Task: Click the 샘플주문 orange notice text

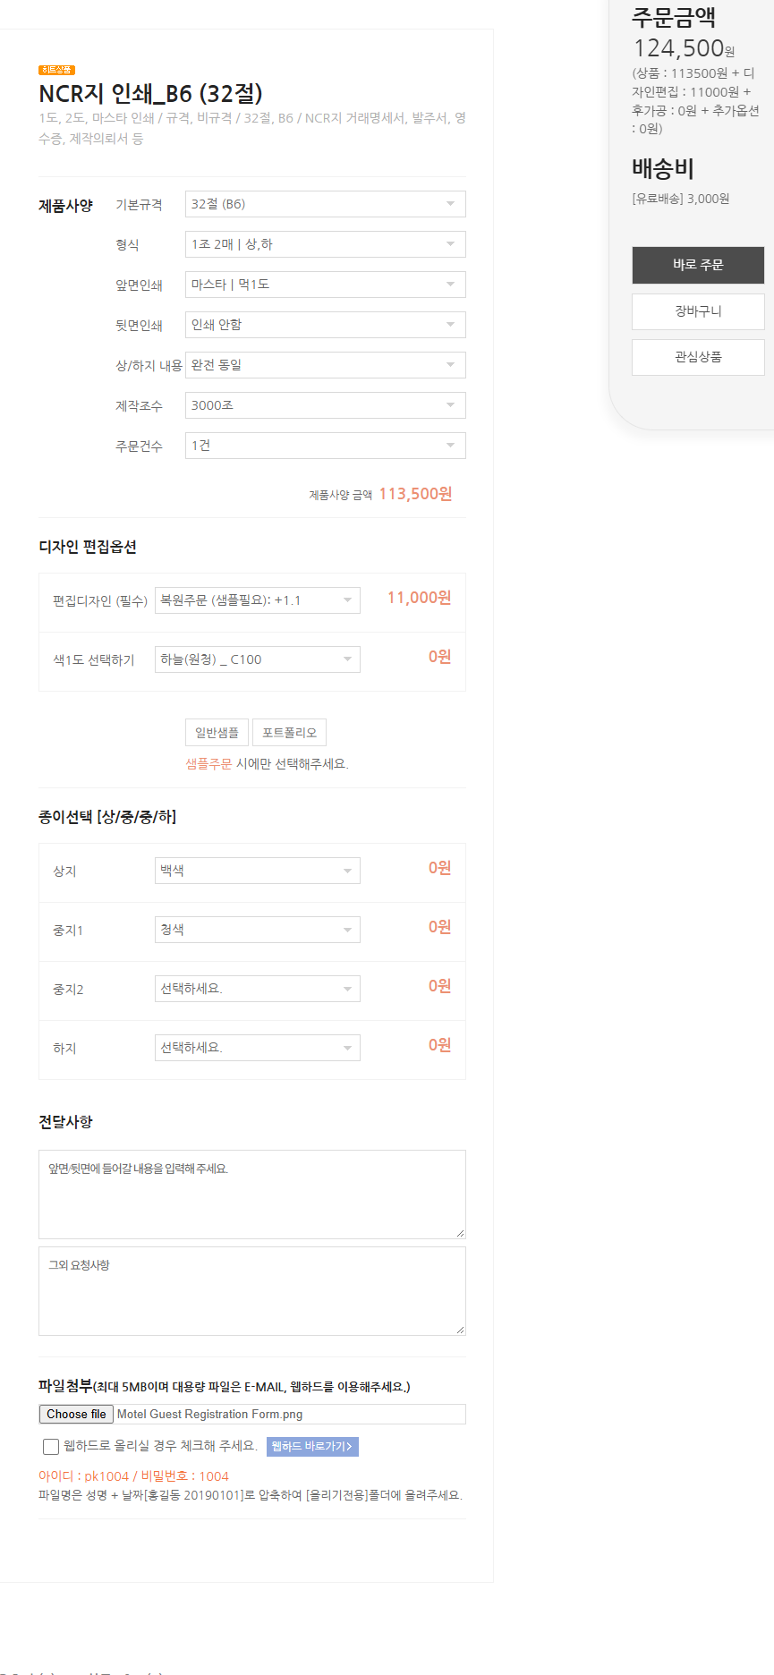Action: (208, 764)
